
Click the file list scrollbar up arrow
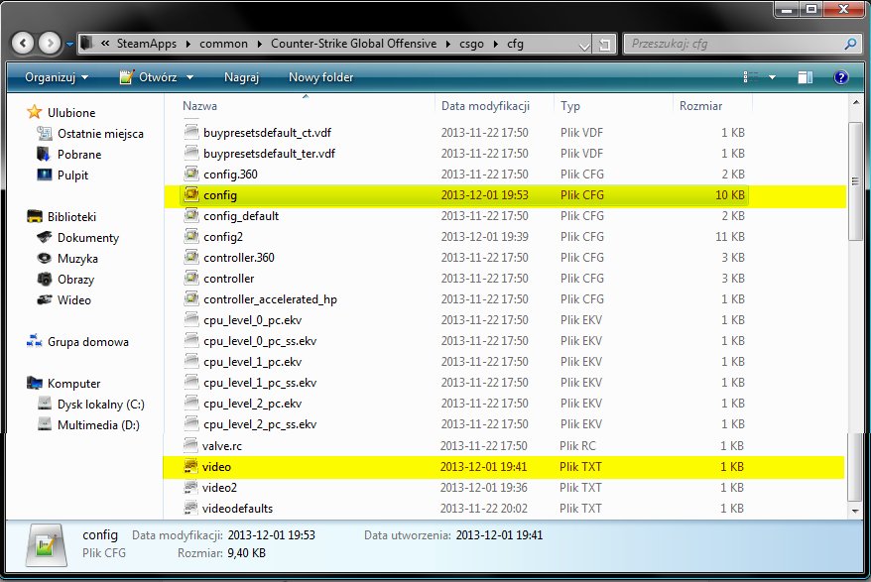point(855,103)
